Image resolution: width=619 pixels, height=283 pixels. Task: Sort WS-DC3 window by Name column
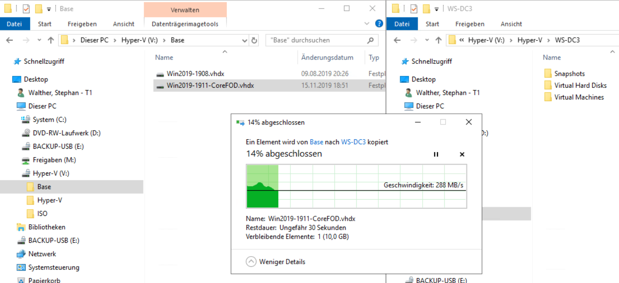[552, 57]
